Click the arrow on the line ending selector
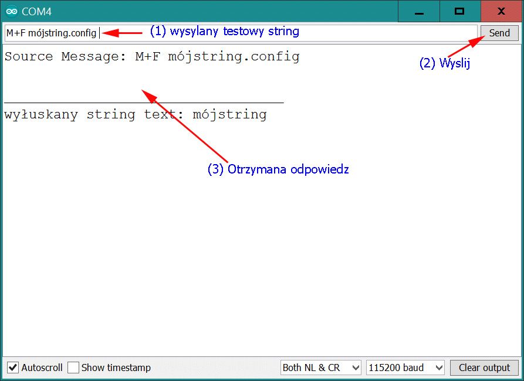524x381 pixels. tap(355, 368)
